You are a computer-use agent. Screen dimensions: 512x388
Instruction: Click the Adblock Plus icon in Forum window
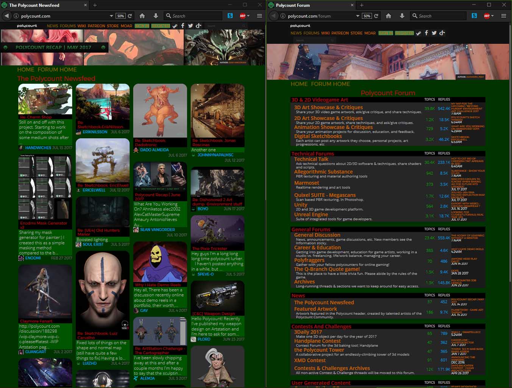487,16
